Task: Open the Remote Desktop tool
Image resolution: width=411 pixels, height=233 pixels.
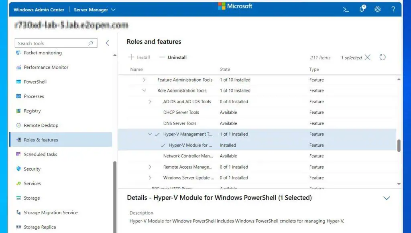Action: (x=41, y=125)
